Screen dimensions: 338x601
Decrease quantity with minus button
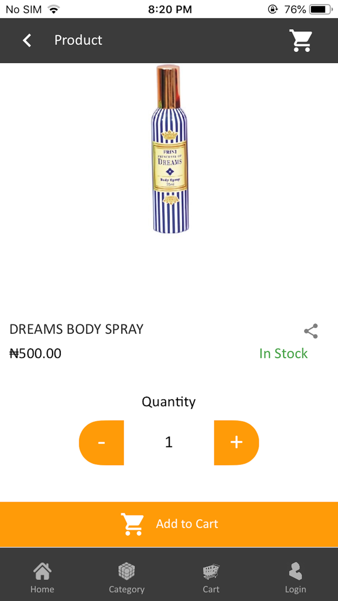click(x=101, y=443)
